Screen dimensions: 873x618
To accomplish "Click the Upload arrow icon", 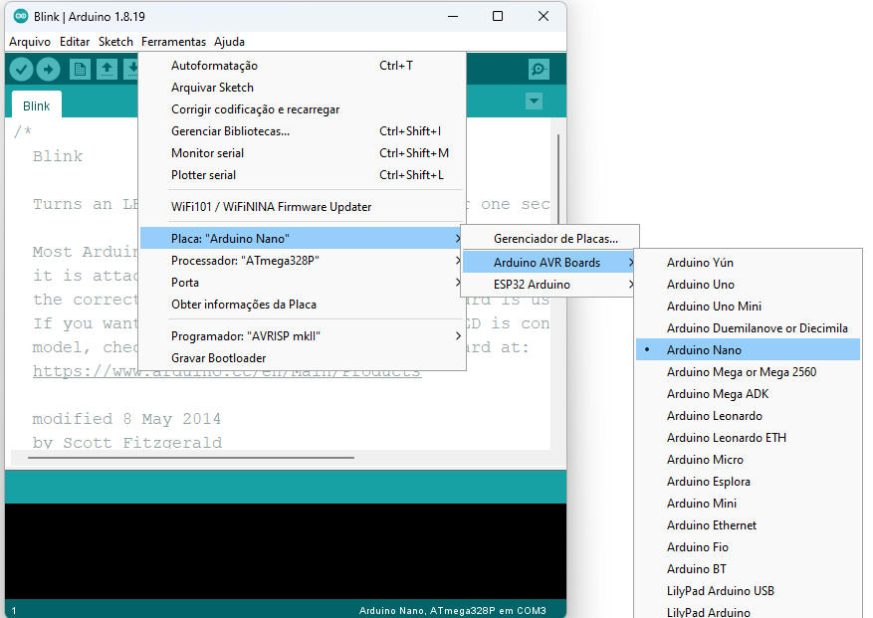I will point(49,70).
